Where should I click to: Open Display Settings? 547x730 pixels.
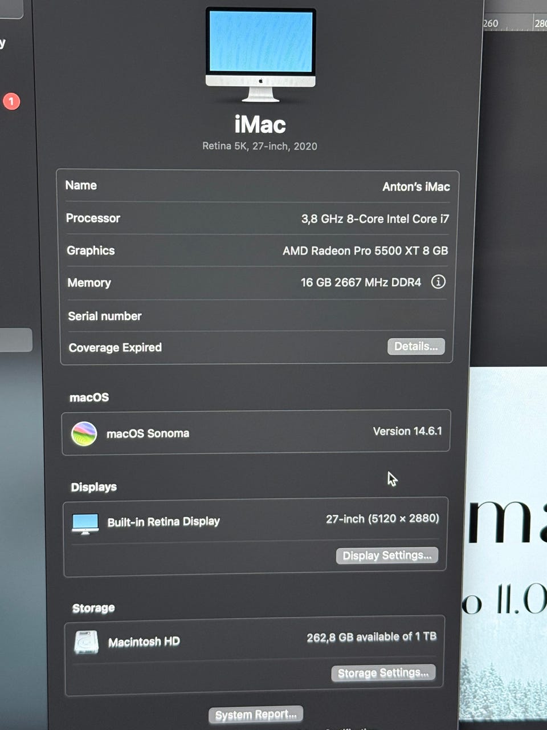387,555
